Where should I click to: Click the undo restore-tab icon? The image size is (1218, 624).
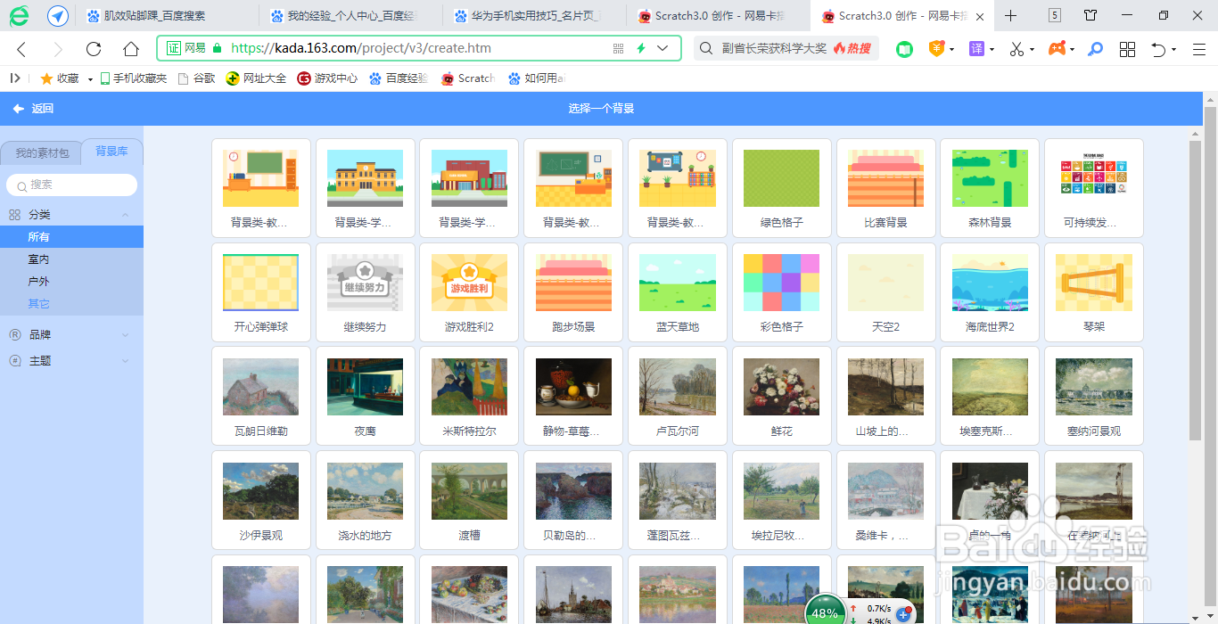click(1159, 49)
